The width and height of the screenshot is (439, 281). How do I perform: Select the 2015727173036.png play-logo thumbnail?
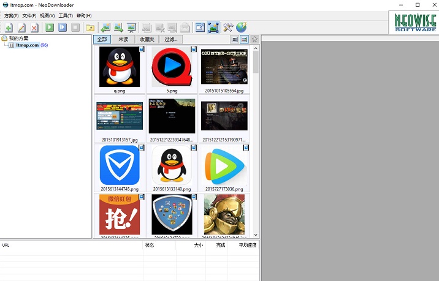tap(224, 165)
